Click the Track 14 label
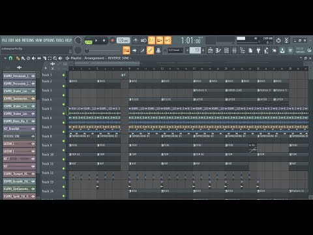Screen dimensions: 313x235 click(x=48, y=191)
